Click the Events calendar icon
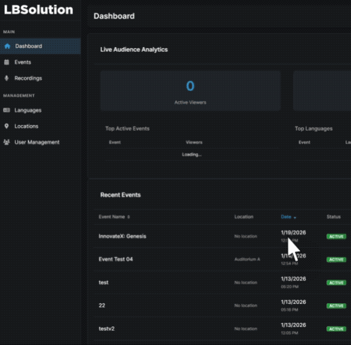 tap(7, 62)
